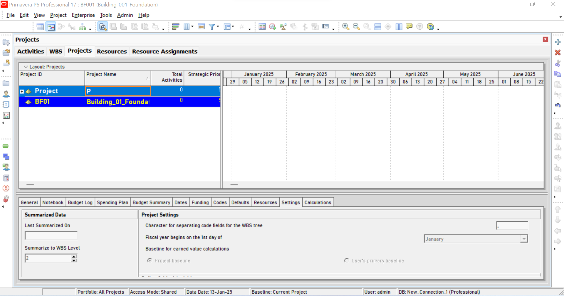Click the Open Project folder icon in sidebar
The height and width of the screenshot is (296, 564).
pos(6,53)
